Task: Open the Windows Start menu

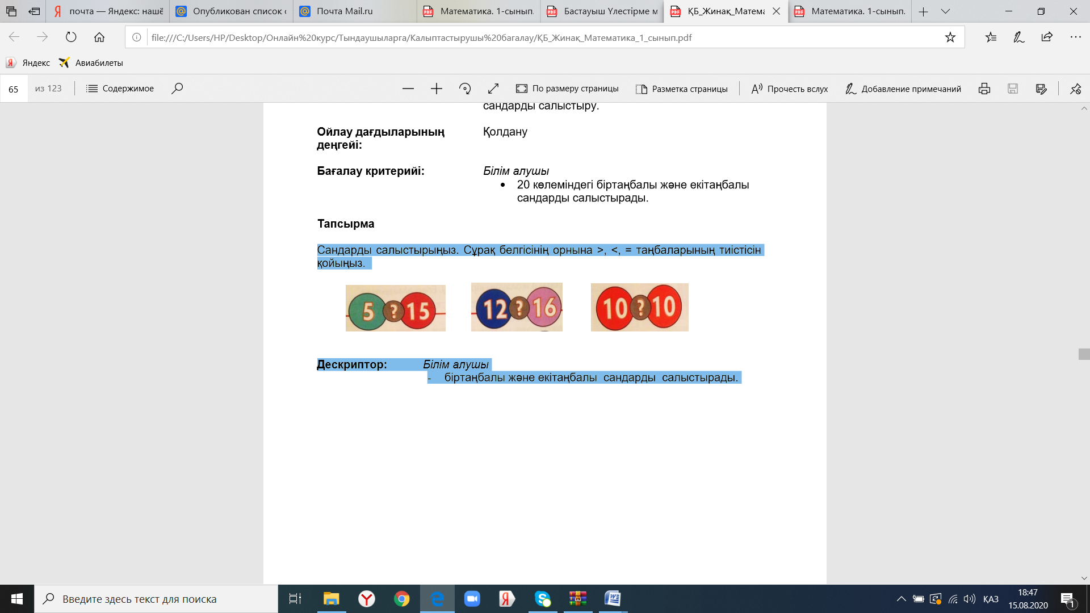Action: (17, 599)
